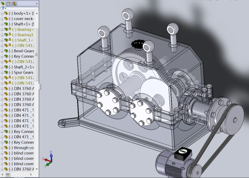The width and height of the screenshot is (249, 178).
Task: Open the FeatureManager design tree tab
Action: pos(3,3)
